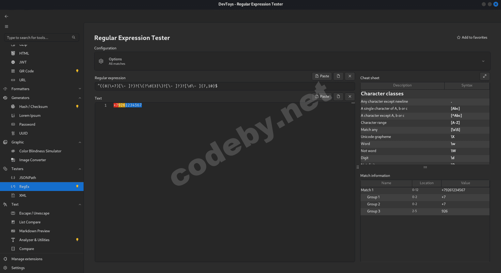
Task: Expand the Options configuration panel
Action: 483,61
